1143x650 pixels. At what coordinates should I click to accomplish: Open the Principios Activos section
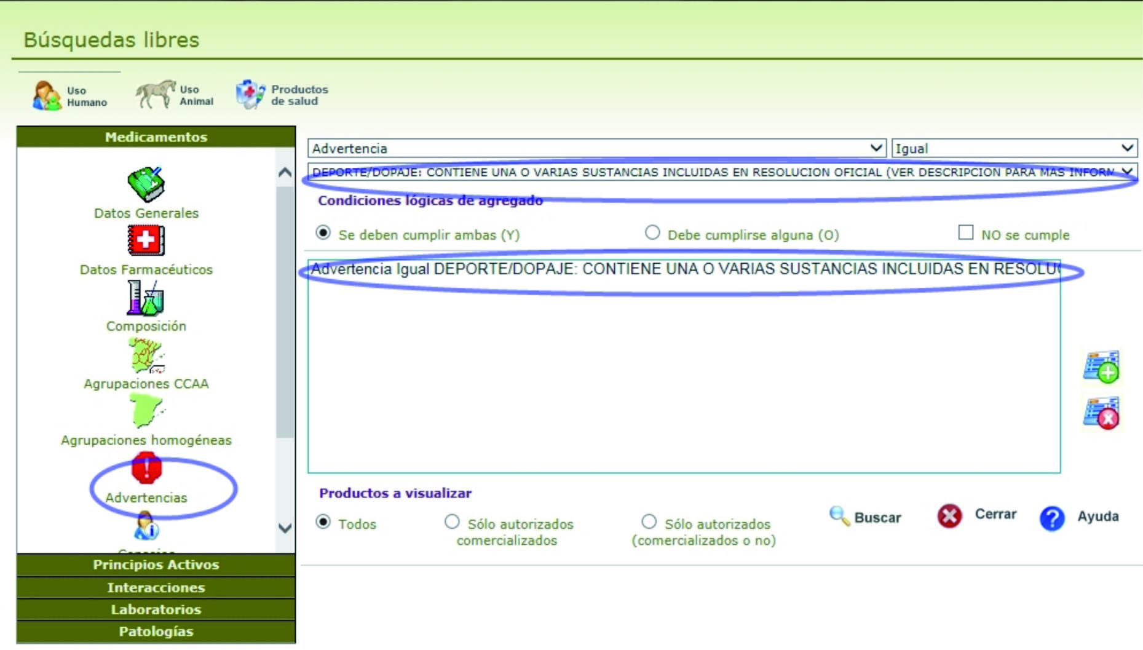click(156, 565)
